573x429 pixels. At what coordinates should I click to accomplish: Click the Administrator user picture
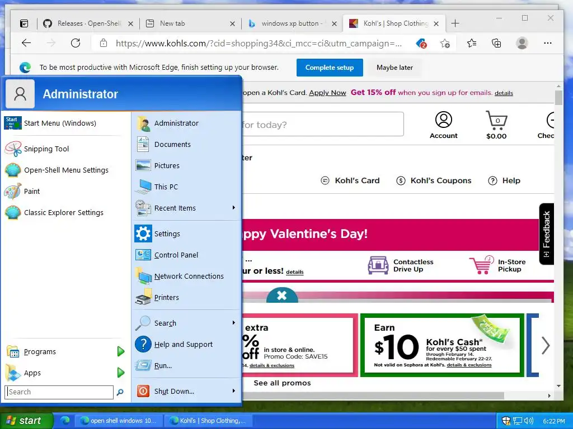20,94
